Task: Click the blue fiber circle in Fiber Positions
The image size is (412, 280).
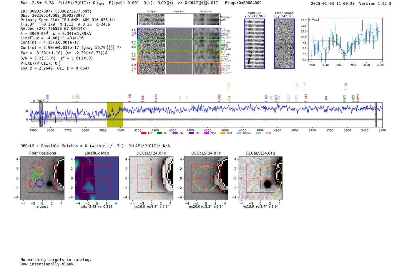Action: (x=39, y=183)
